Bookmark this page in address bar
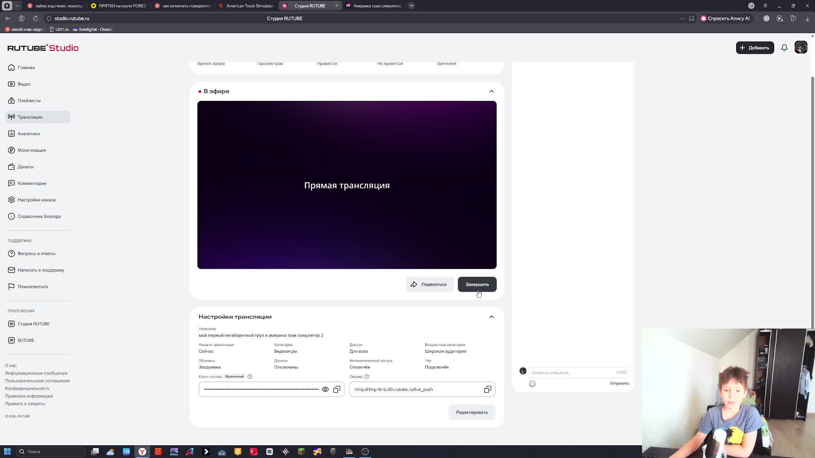 [691, 19]
